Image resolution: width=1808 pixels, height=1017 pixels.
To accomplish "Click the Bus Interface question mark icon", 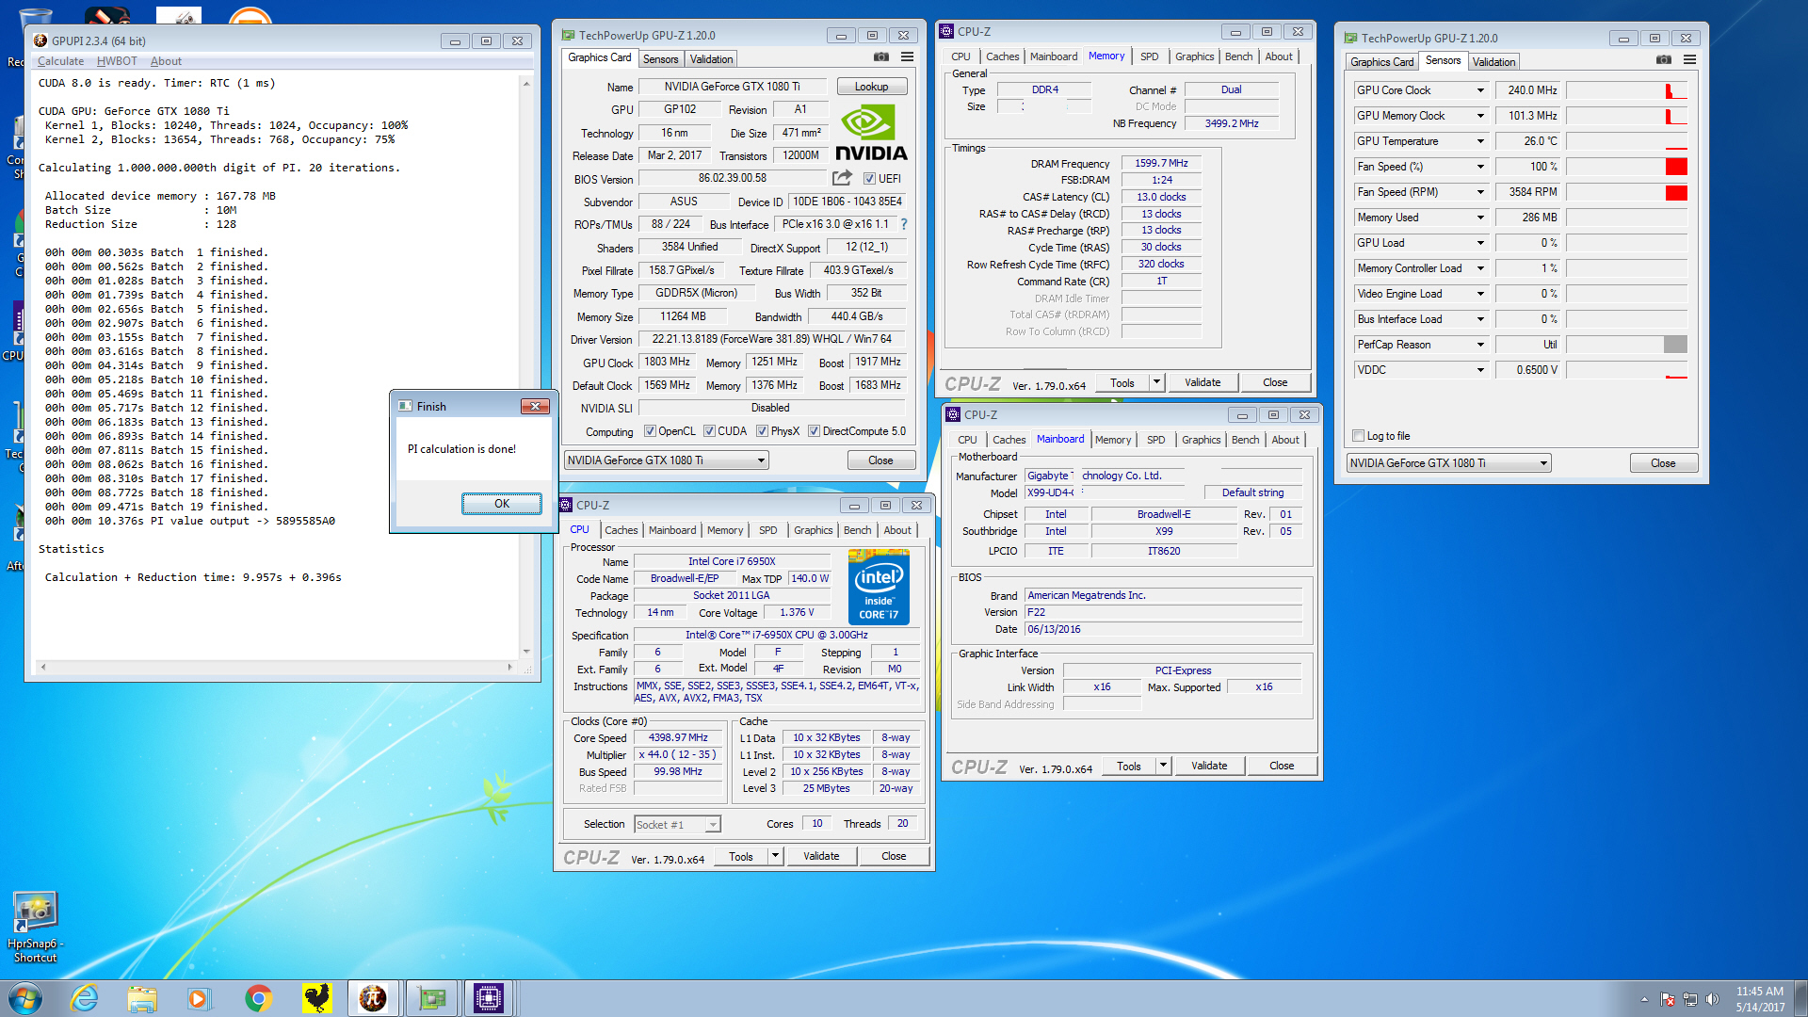I will click(904, 224).
